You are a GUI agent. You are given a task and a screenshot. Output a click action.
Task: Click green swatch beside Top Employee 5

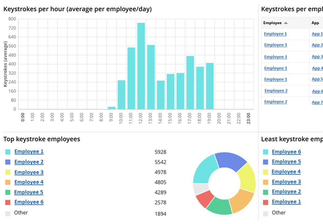coord(8,192)
